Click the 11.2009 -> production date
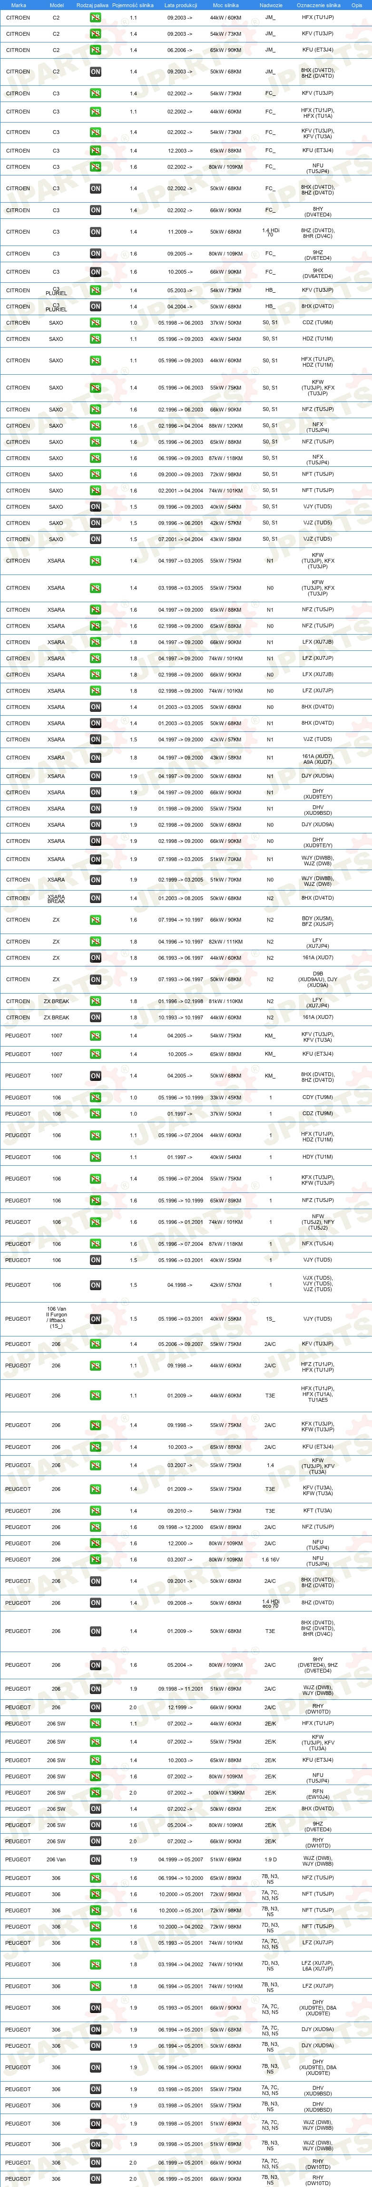372x2187 pixels. tap(180, 232)
